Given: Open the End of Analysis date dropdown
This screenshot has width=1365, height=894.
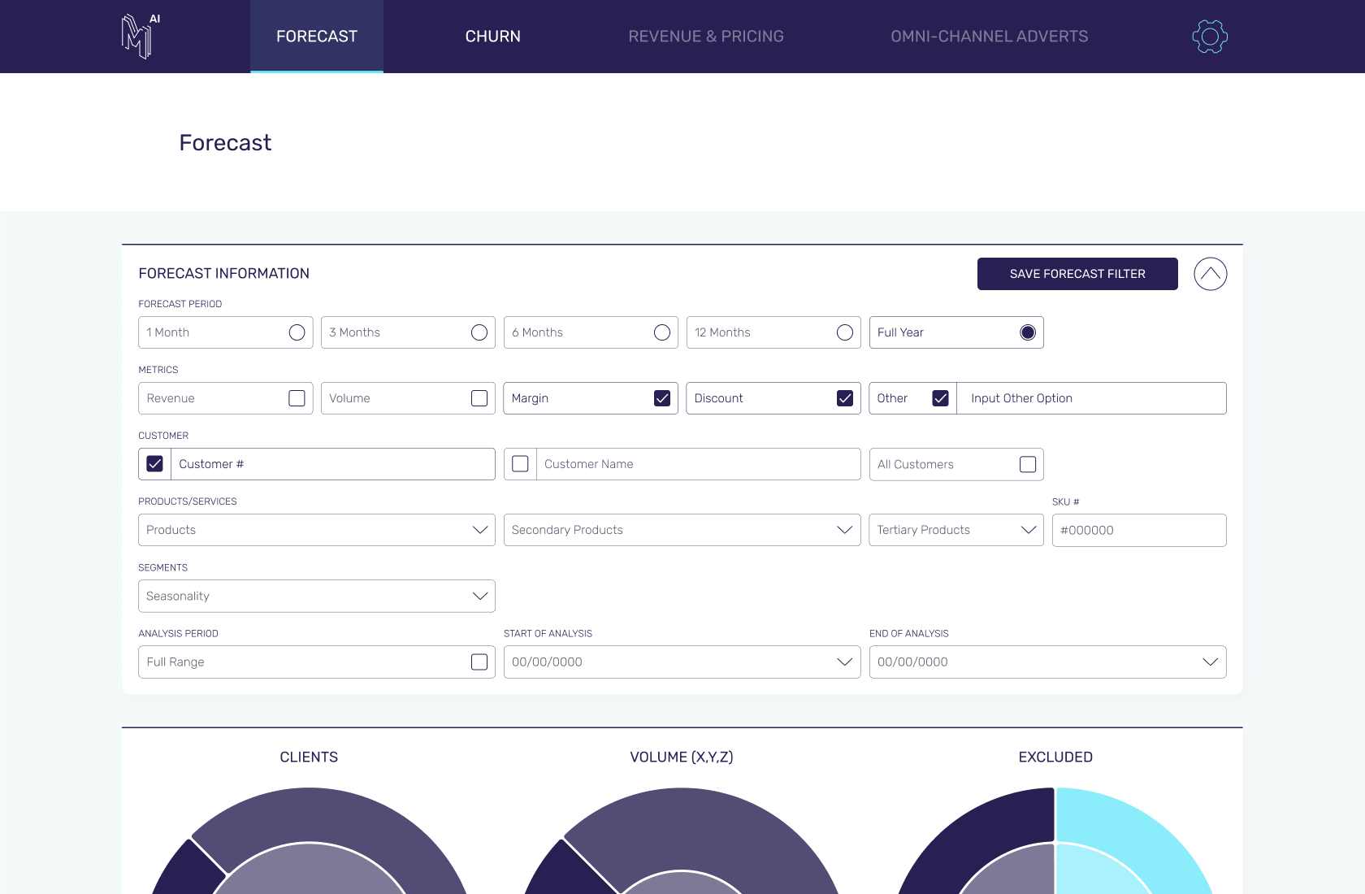Looking at the screenshot, I should tap(1048, 662).
